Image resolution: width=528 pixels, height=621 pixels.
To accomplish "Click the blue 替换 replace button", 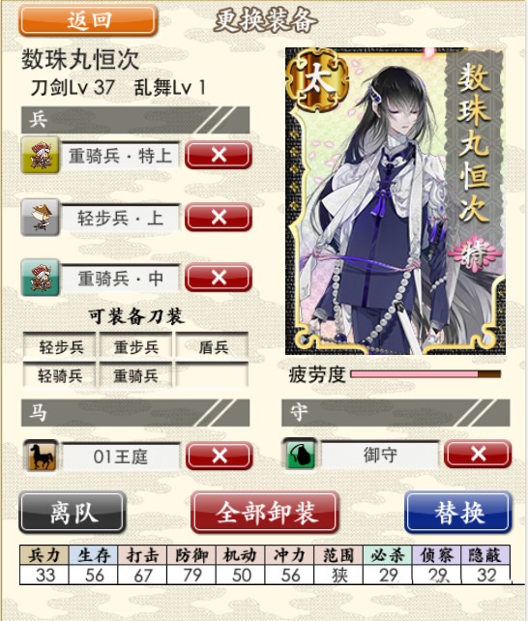I will coord(458,513).
